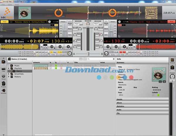176x136 pixels.
Task: Open the View menu
Action: tap(10, 5)
